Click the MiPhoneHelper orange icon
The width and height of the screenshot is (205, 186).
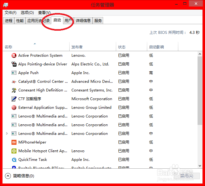coord(14,142)
